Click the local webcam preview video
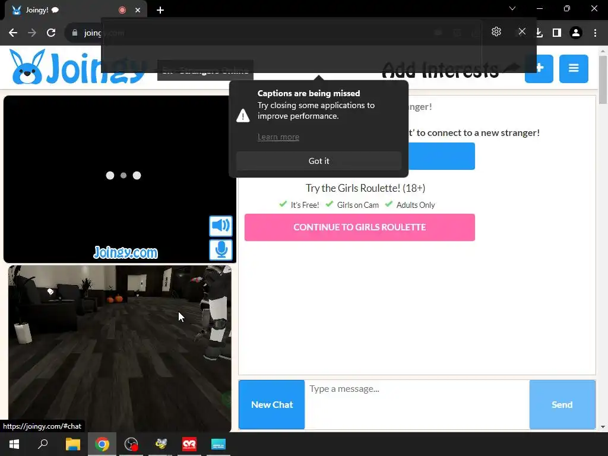The height and width of the screenshot is (456, 608). pyautogui.click(x=120, y=348)
